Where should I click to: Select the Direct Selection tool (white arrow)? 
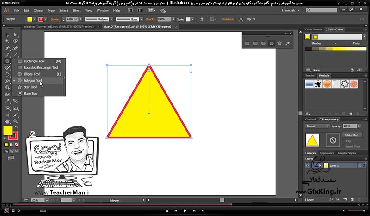click(x=15, y=35)
